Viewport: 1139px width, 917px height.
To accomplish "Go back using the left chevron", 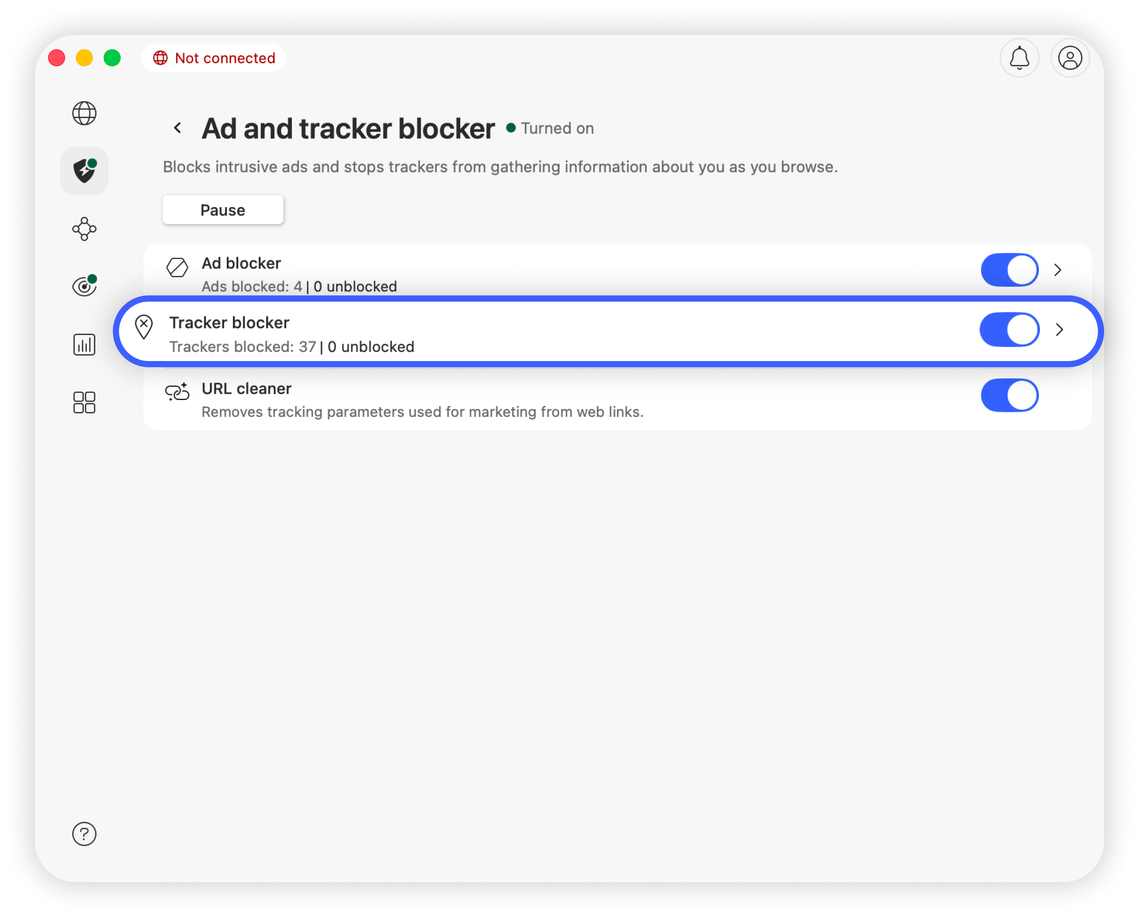I will (x=178, y=128).
